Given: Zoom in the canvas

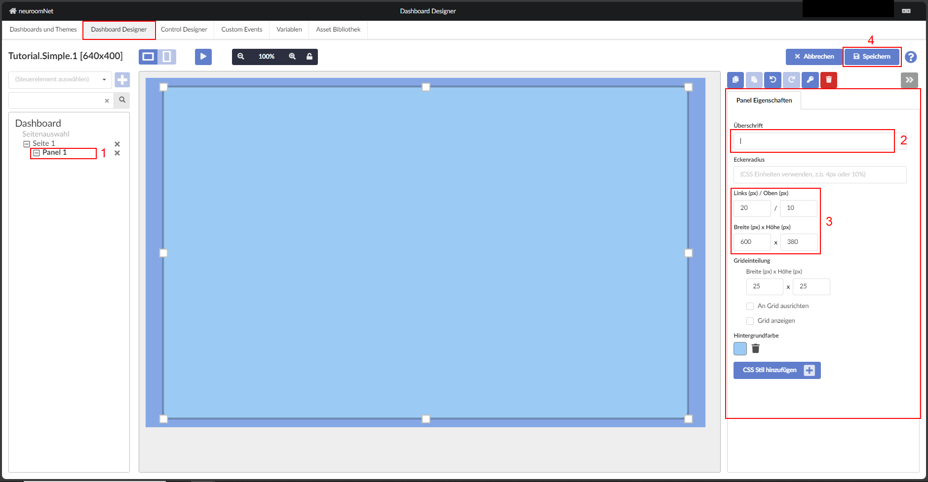Looking at the screenshot, I should (292, 57).
